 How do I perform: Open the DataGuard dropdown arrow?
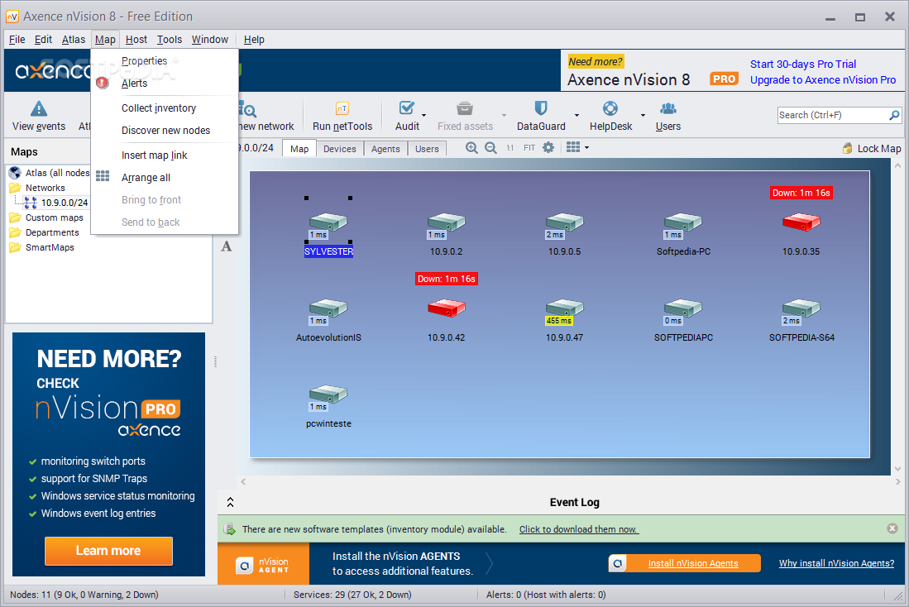pos(576,116)
